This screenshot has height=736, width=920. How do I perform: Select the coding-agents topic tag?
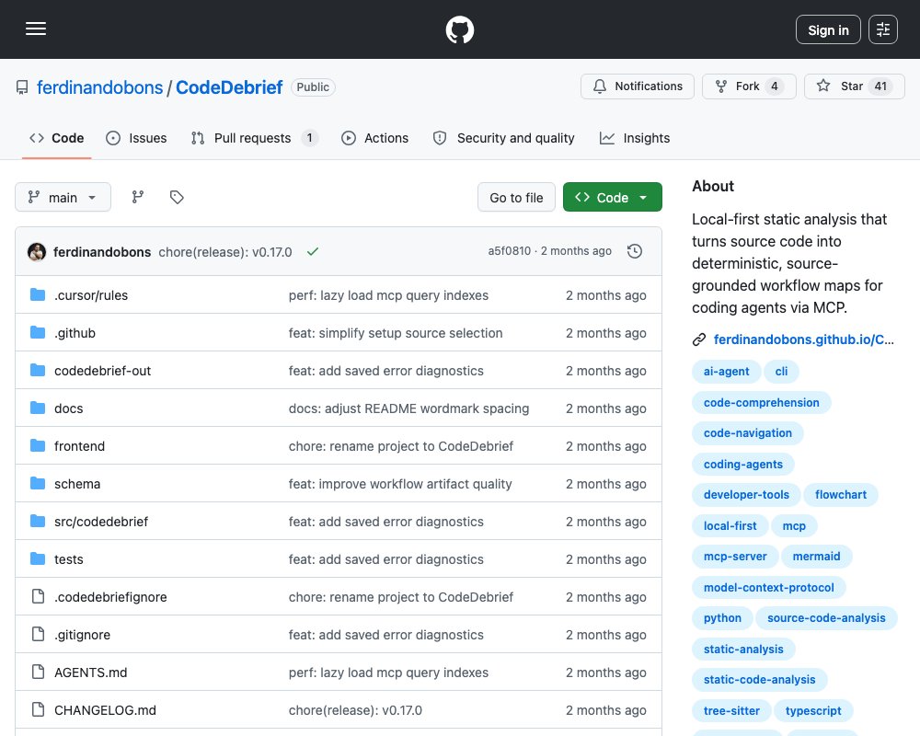tap(743, 465)
